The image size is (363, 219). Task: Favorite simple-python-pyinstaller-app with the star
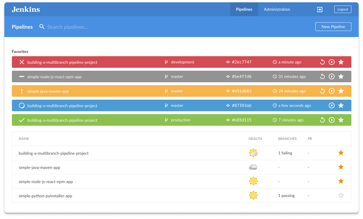coord(341,195)
